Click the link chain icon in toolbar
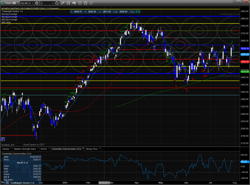Viewport: 250px width, 185px height. click(91, 3)
